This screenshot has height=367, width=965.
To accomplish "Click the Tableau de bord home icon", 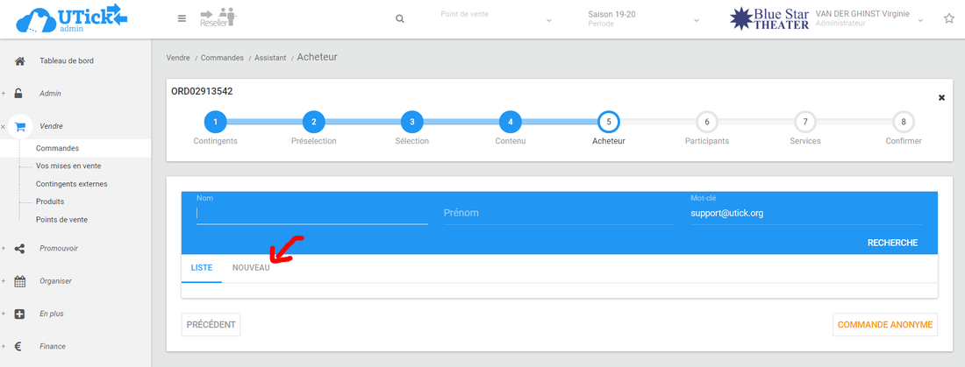I will coord(19,61).
